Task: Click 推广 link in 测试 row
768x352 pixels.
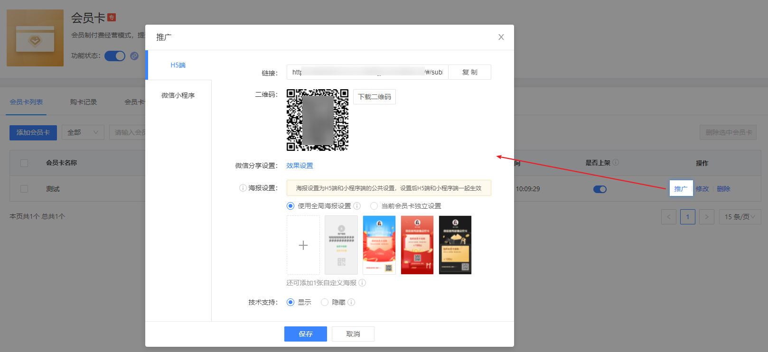Action: click(681, 189)
